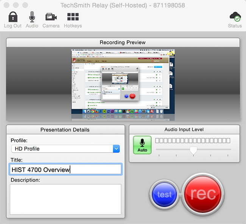
Task: Click the Title: label
Action: click(17, 160)
